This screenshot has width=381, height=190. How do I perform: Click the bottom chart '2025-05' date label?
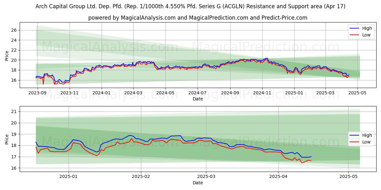coord(348,177)
